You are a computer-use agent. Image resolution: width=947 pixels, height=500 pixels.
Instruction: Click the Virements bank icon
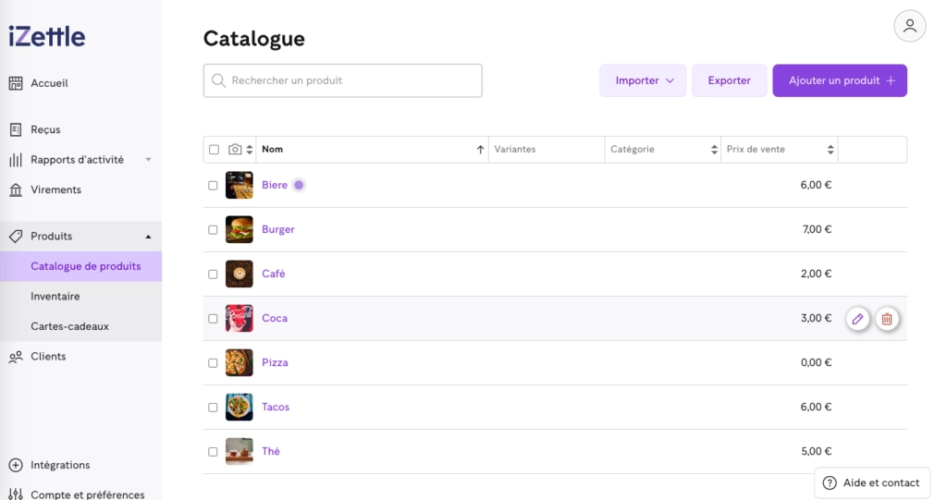(16, 189)
